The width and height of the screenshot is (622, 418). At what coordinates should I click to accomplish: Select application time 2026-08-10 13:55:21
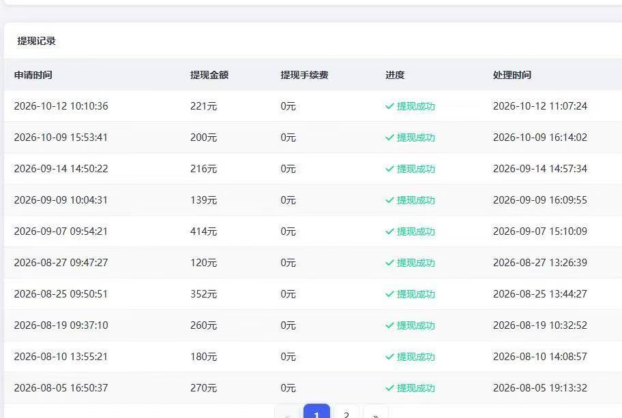coord(61,356)
